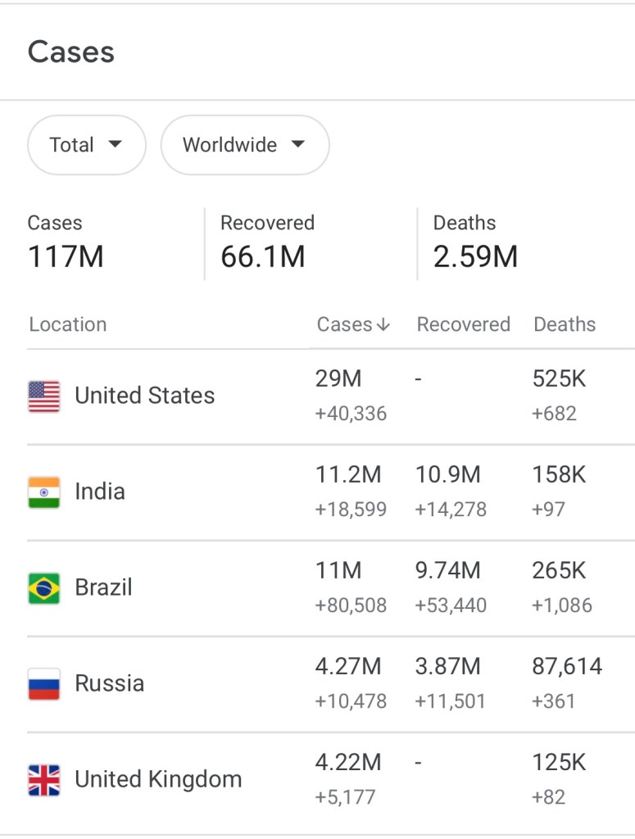Click the worldwide 66.1M recovered figure
This screenshot has height=839, width=635.
[x=262, y=256]
